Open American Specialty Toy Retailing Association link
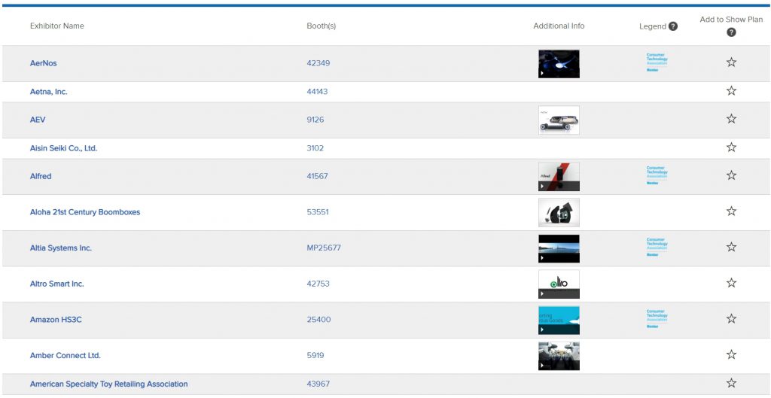Viewport: 771px width, 398px height. pos(108,384)
